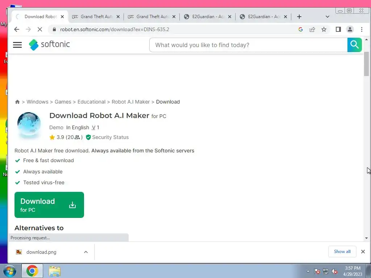Open a new tab
371x278 pixels.
point(299,17)
